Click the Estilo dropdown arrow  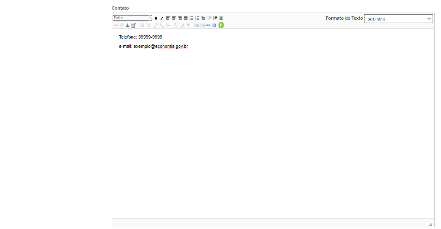click(x=151, y=18)
